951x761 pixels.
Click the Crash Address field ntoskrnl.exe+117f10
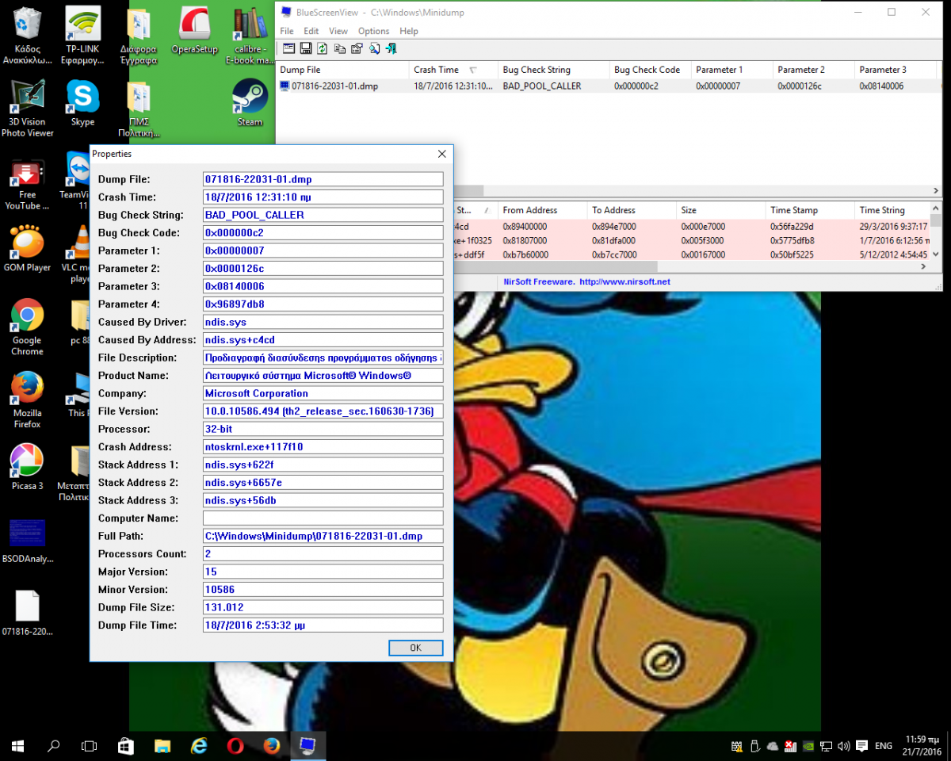click(323, 447)
